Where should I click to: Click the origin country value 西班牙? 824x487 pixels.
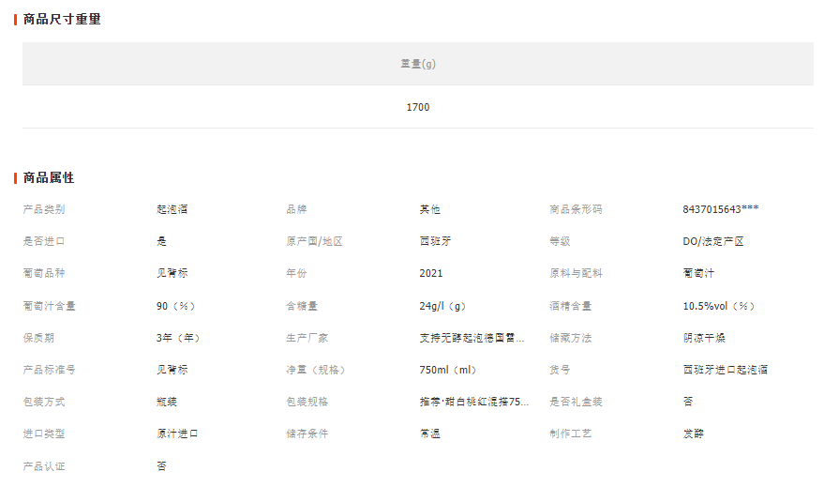435,241
